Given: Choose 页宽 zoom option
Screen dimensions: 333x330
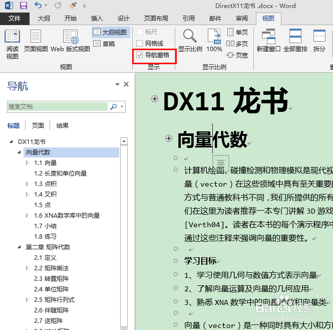Looking at the screenshot, I should (237, 55).
